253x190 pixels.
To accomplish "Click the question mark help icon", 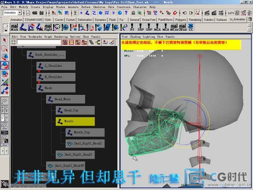I will [x=126, y=13].
